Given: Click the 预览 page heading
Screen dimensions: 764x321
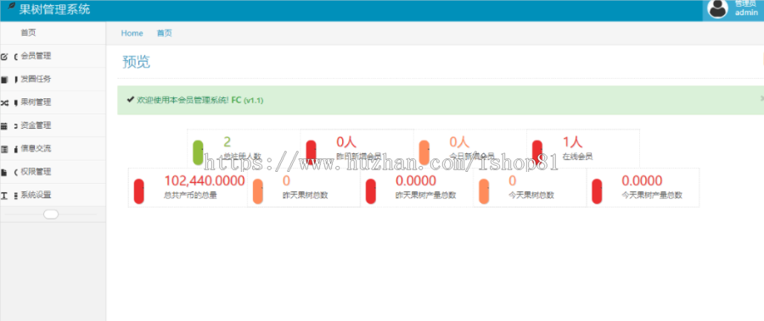Looking at the screenshot, I should click(x=137, y=63).
